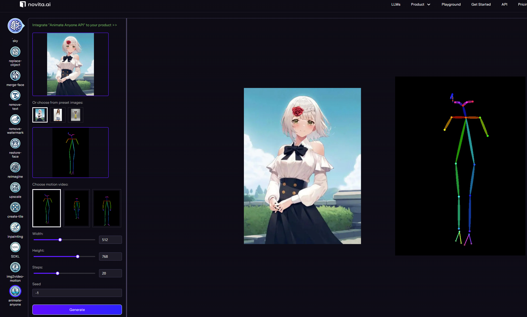This screenshot has height=317, width=527.
Task: Choose the woman in jeans preset image
Action: point(58,115)
